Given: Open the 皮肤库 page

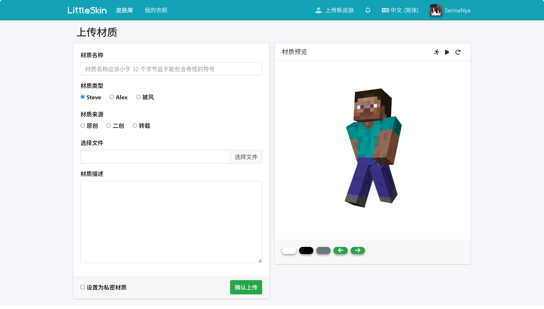Looking at the screenshot, I should click(124, 10).
